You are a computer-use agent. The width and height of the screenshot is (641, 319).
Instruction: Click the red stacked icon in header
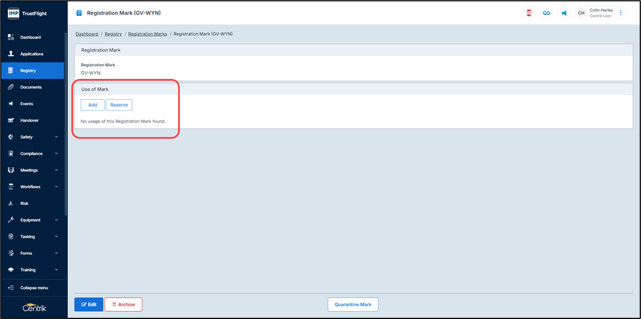tap(529, 13)
